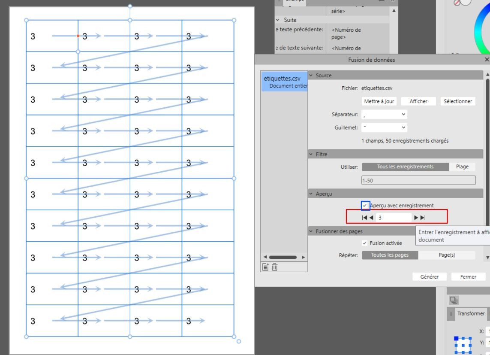Select Toutes les pages repeat option
The height and width of the screenshot is (355, 490).
coord(390,255)
